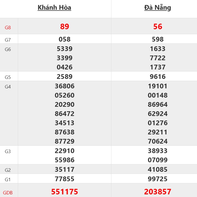This screenshot has height=197, width=197.
Task: Click Khánh Hòa G3 number 55986
Action: (x=65, y=160)
